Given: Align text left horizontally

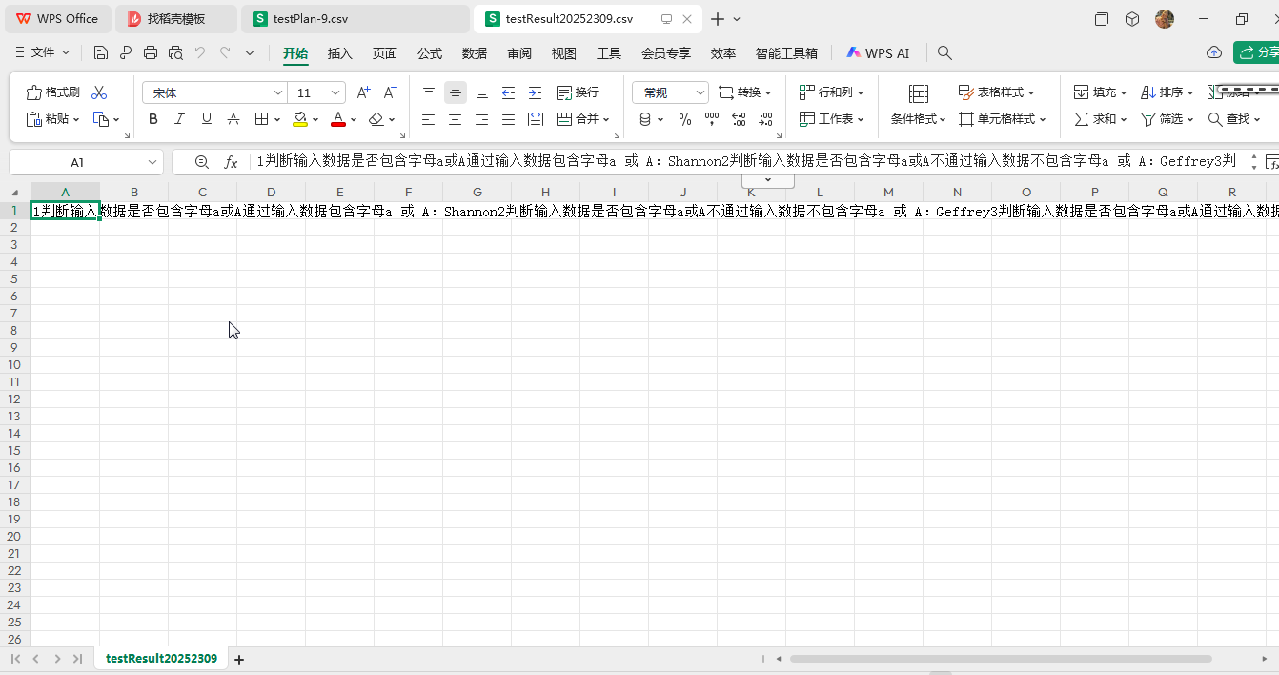Looking at the screenshot, I should coord(429,119).
